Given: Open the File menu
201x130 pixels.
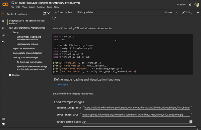Looking at the screenshot, I should [13, 7].
